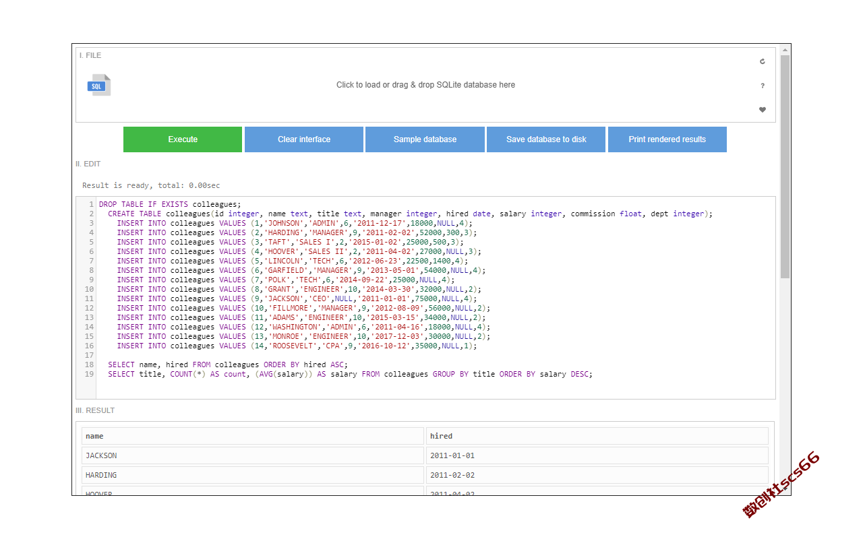Click the 'name' column header in results
Image resolution: width=863 pixels, height=539 pixels.
[x=253, y=436]
